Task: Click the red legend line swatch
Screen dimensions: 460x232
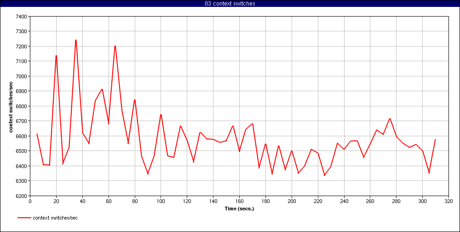Action: tap(24, 218)
